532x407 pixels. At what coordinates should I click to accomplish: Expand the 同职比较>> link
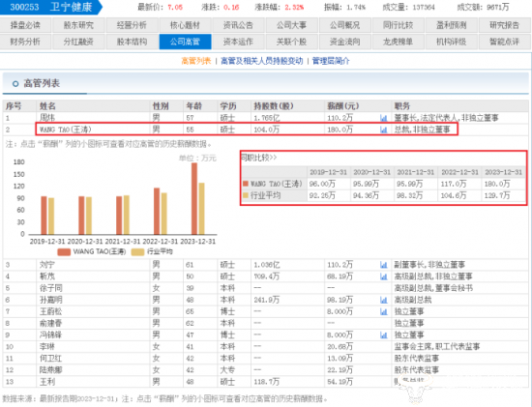[259, 158]
